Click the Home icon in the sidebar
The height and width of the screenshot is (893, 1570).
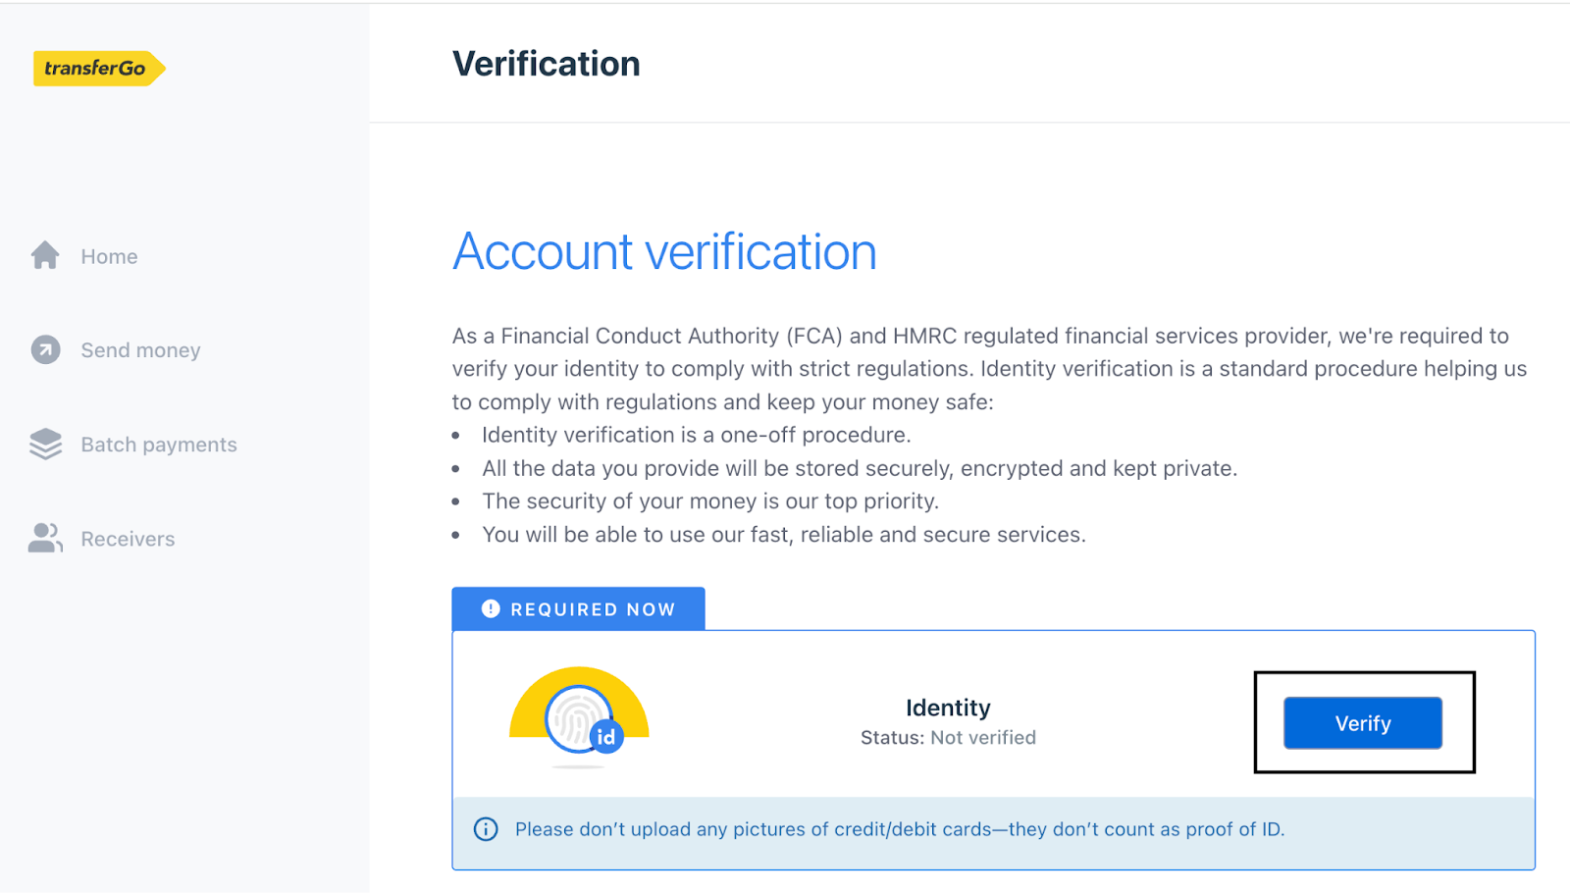coord(44,255)
